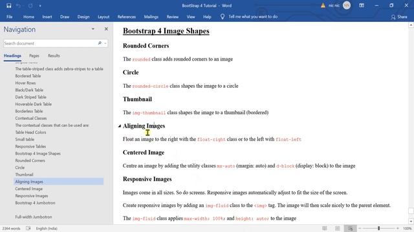
Task: Open the account avatar for nic nic
Action: (x=347, y=6)
